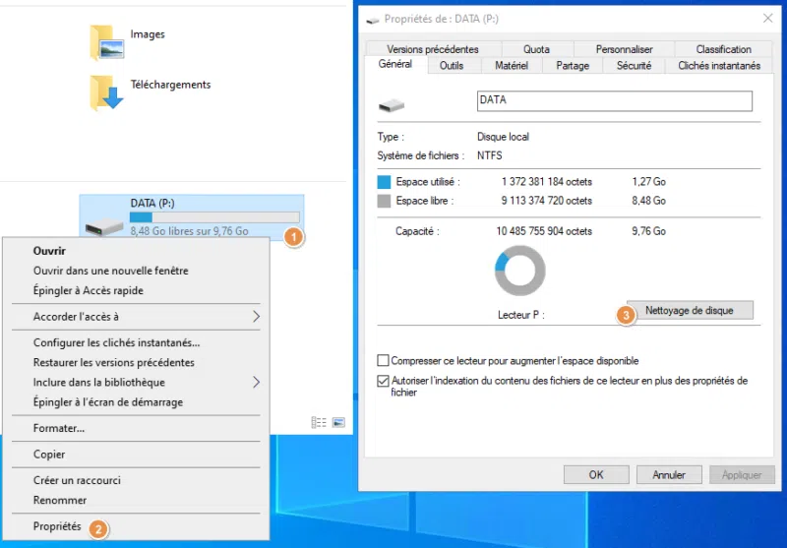Viewport: 787px width, 548px height.
Task: Switch to Versions précédentes tab
Action: pos(433,49)
